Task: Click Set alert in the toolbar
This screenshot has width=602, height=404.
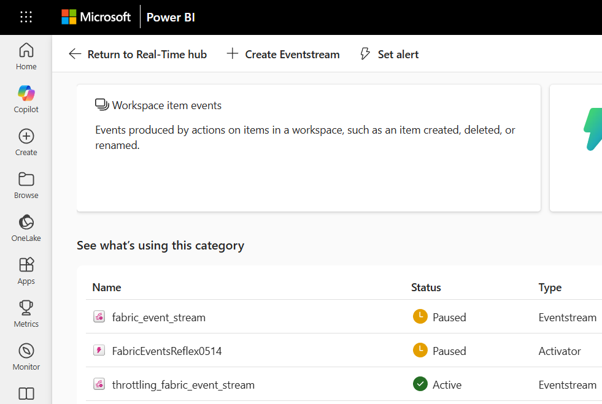Action: point(389,54)
